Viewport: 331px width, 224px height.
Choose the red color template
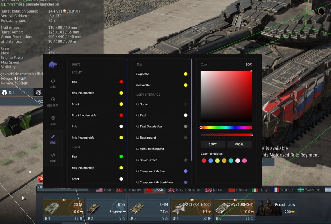pos(204,161)
